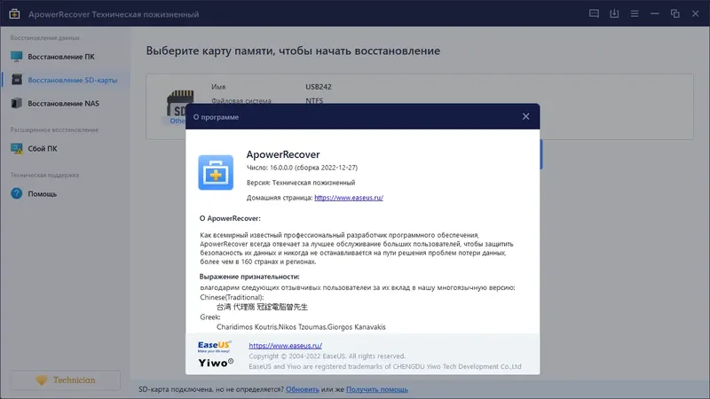The image size is (710, 399).
Task: Click the Обновить link in status bar
Action: pos(302,389)
